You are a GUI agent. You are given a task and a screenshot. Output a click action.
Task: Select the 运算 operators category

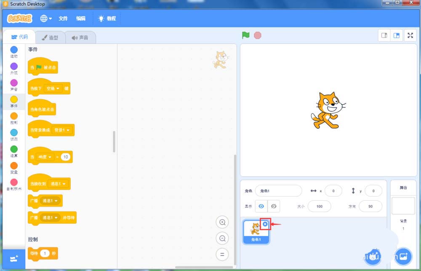14,152
